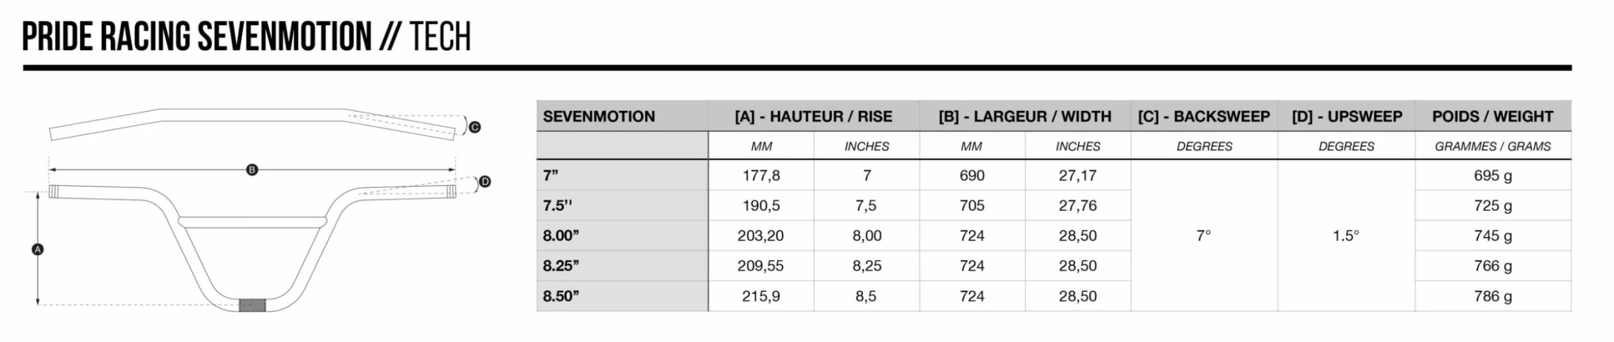Click the left grip end of handlebar

tap(55, 192)
